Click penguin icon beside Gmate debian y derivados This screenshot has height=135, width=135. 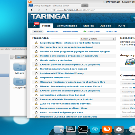click(36, 60)
